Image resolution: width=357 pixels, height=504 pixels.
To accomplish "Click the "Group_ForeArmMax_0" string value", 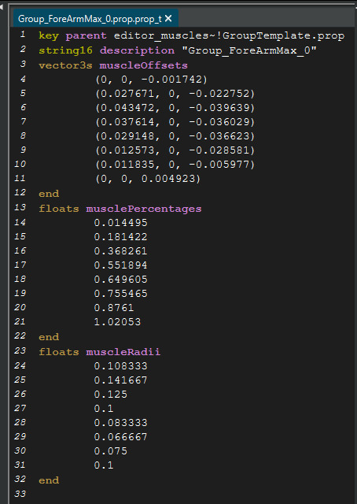I will point(249,50).
